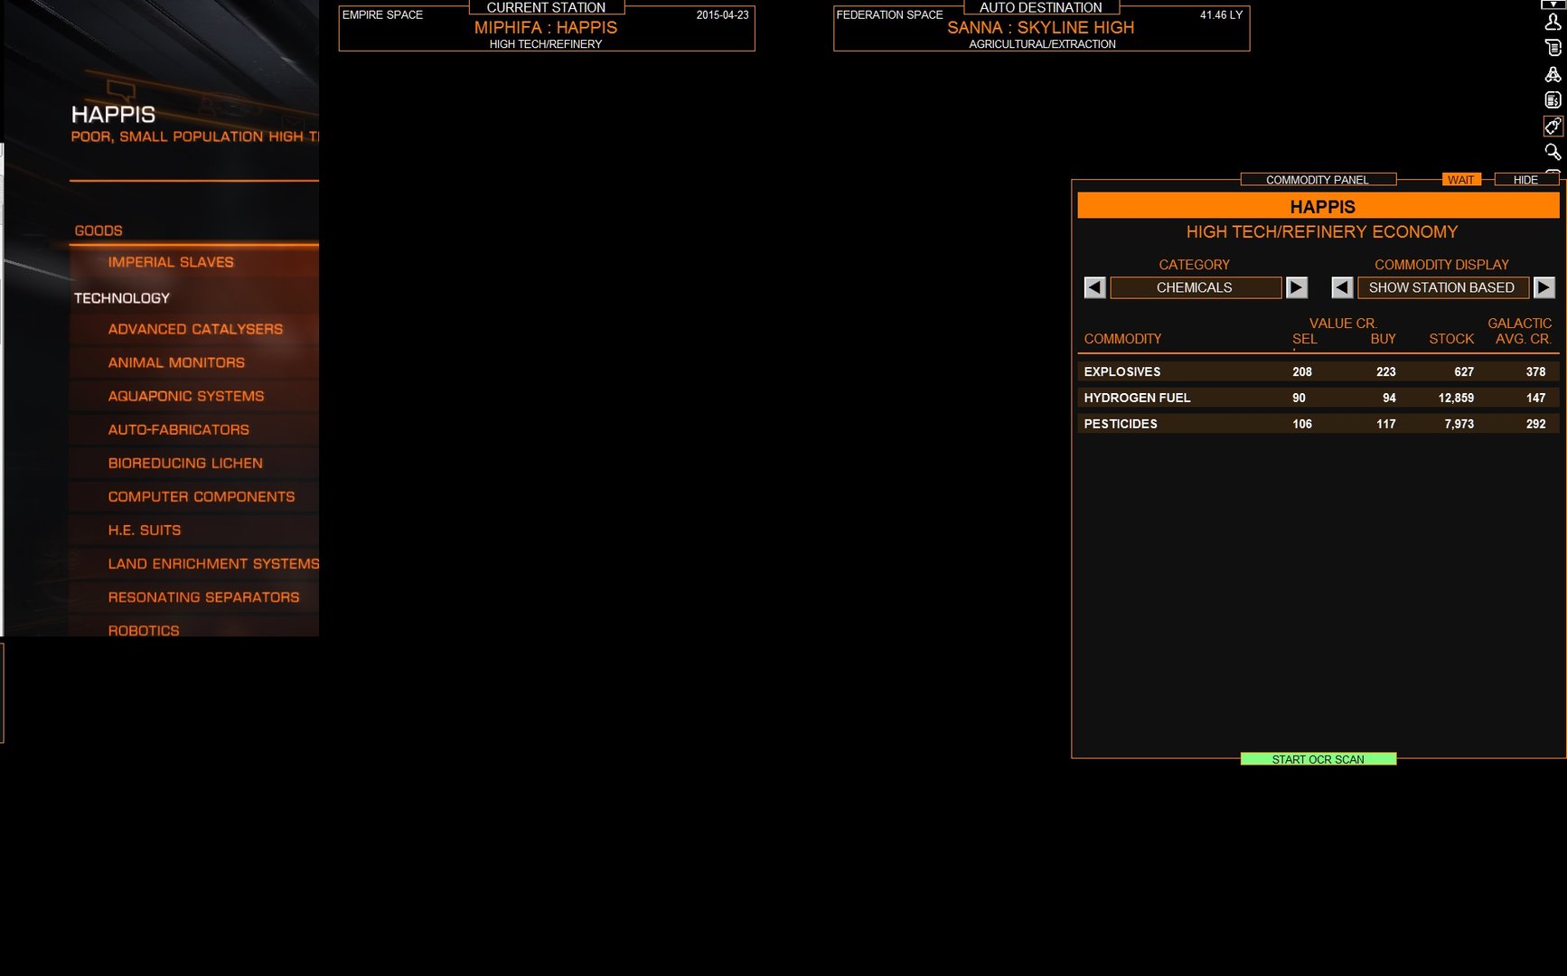This screenshot has height=976, width=1567.
Task: Toggle the WAIT button
Action: 1461,180
